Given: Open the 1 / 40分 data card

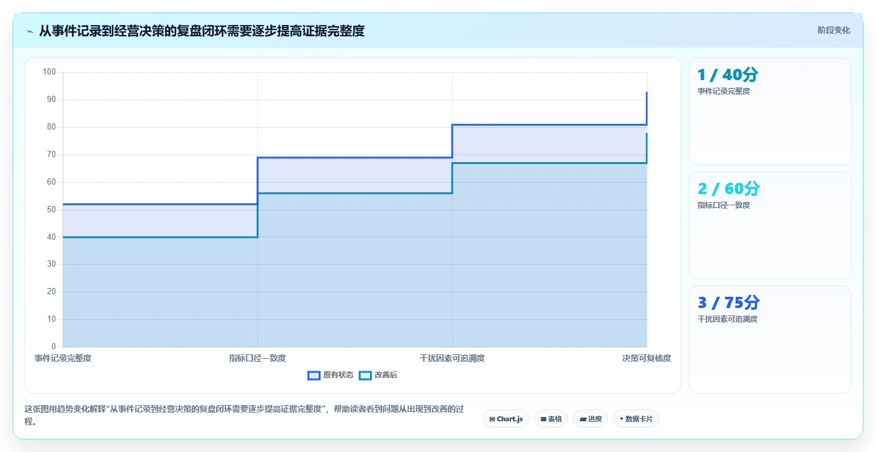Looking at the screenshot, I should click(x=770, y=111).
